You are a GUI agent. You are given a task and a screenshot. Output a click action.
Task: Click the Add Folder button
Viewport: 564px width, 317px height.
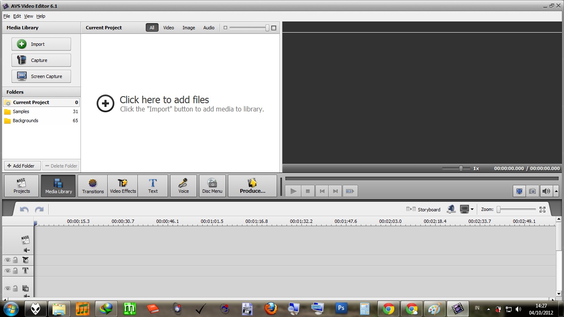click(x=21, y=166)
